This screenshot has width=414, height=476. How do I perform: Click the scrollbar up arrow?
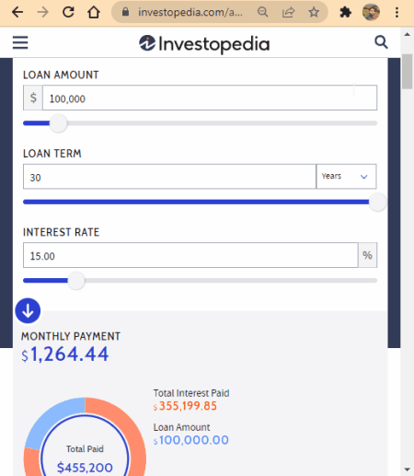[408, 34]
